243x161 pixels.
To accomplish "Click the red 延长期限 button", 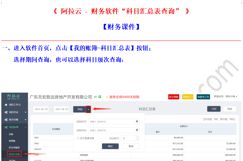I will pyautogui.click(x=174, y=97).
